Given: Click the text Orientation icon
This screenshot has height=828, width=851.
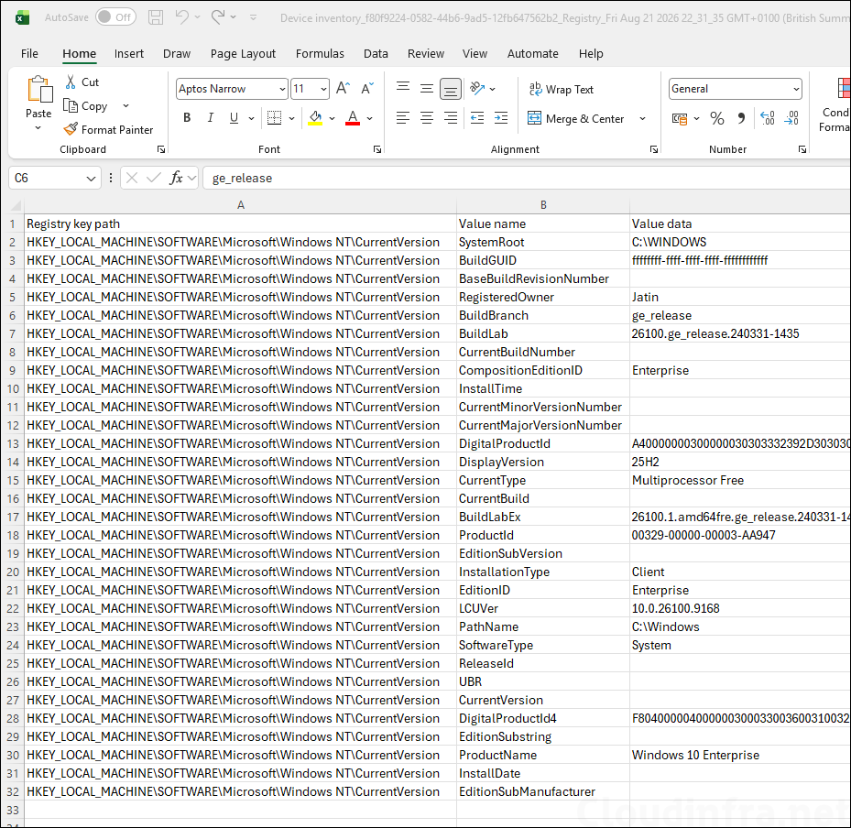Looking at the screenshot, I should tap(477, 89).
